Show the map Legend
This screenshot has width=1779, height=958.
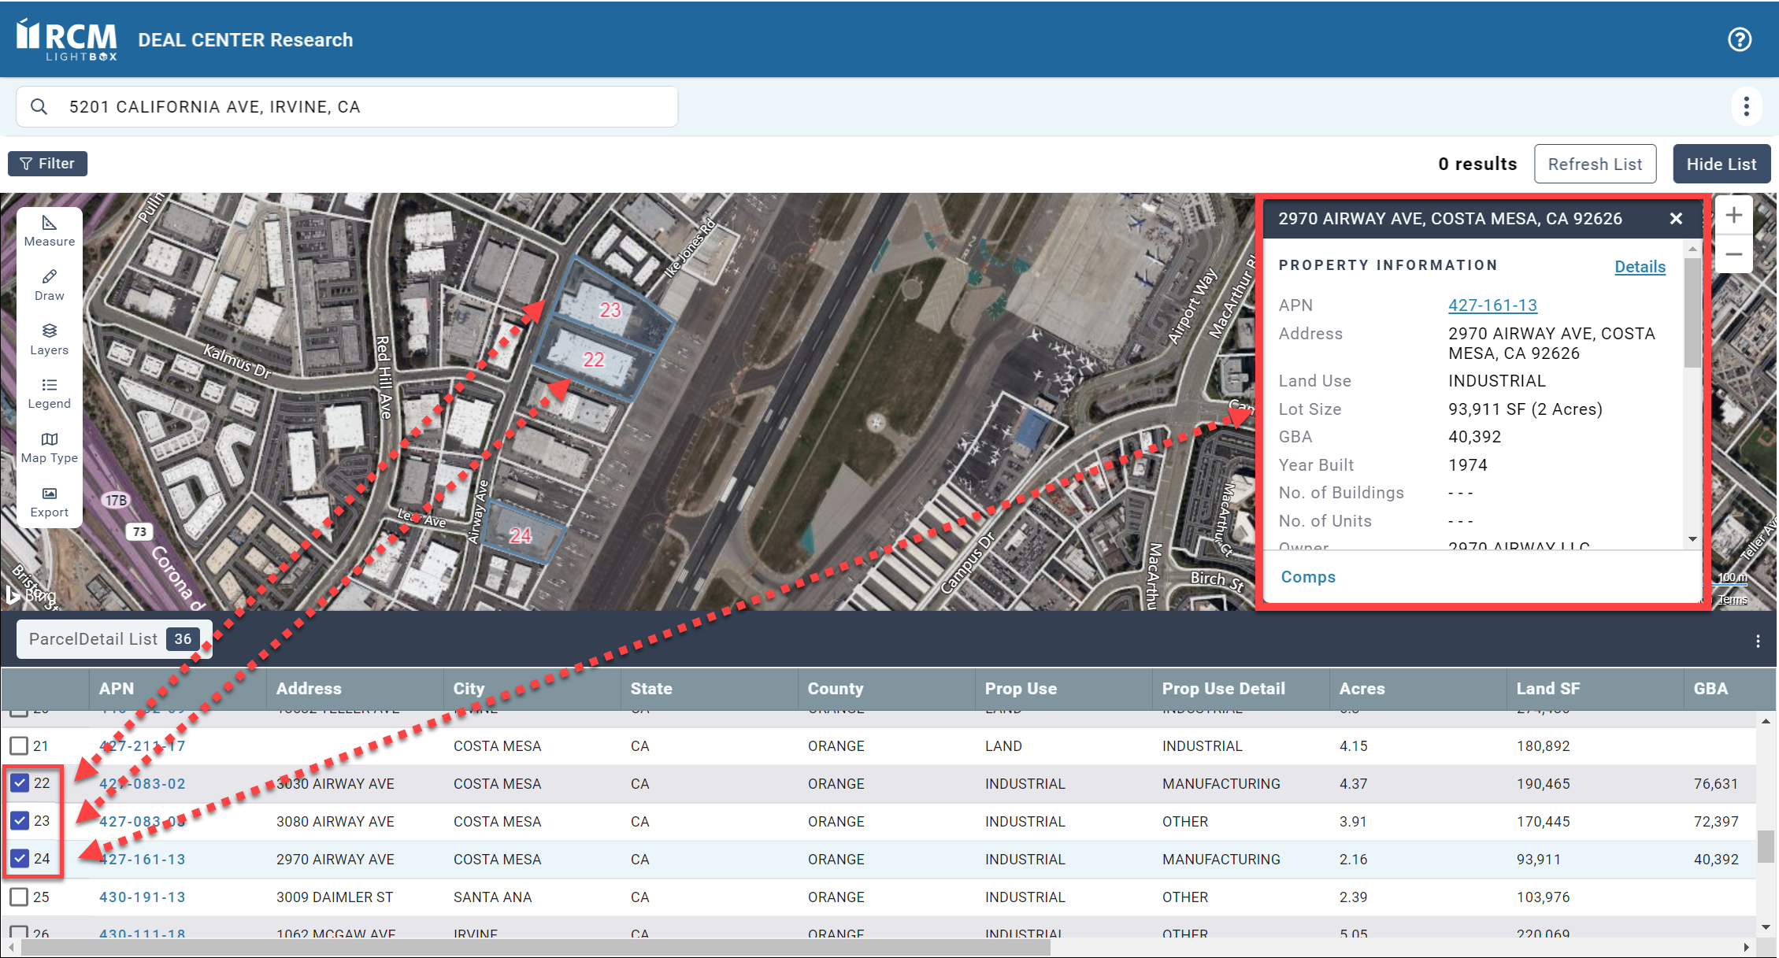coord(49,393)
